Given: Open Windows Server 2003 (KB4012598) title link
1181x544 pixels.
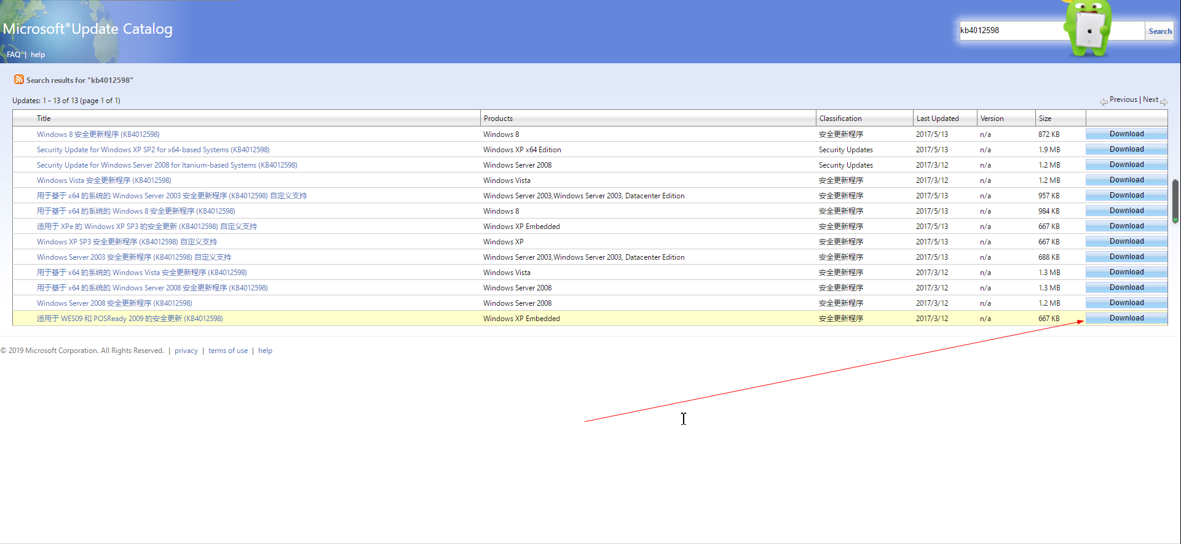Looking at the screenshot, I should [134, 257].
